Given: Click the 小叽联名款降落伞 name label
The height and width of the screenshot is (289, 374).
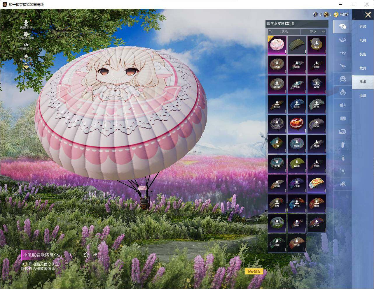Looking at the screenshot, I should pos(41,255).
